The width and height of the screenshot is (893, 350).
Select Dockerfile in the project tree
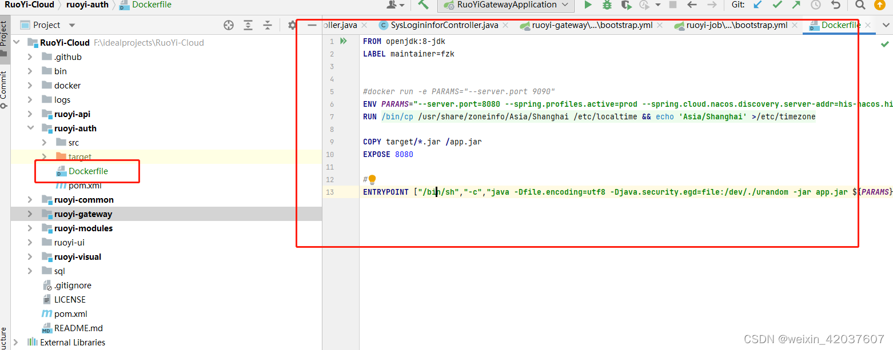(88, 171)
